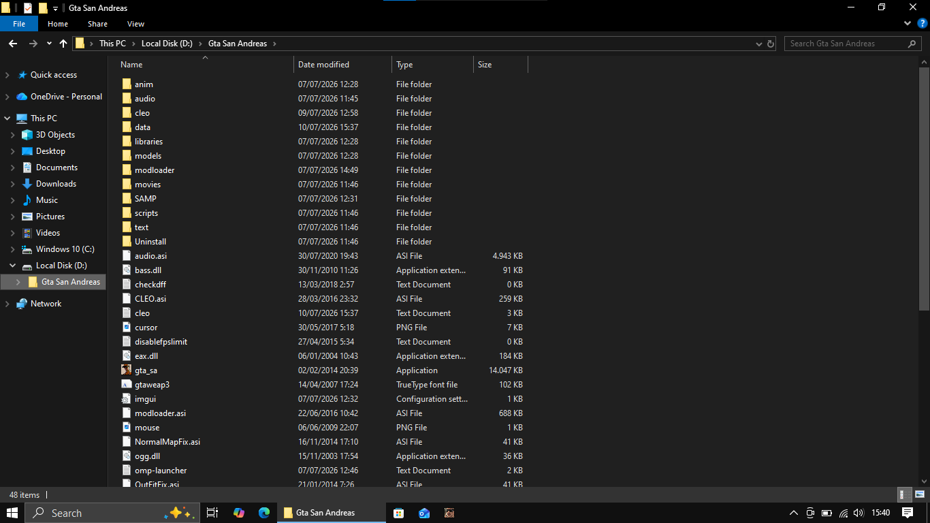Open Microsoft Edge from the taskbar
The width and height of the screenshot is (930, 523).
tap(264, 513)
